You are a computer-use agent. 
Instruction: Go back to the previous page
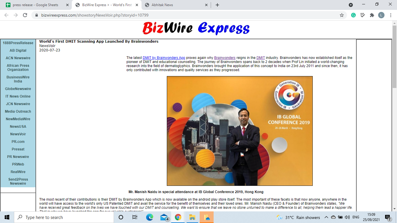tap(6, 15)
